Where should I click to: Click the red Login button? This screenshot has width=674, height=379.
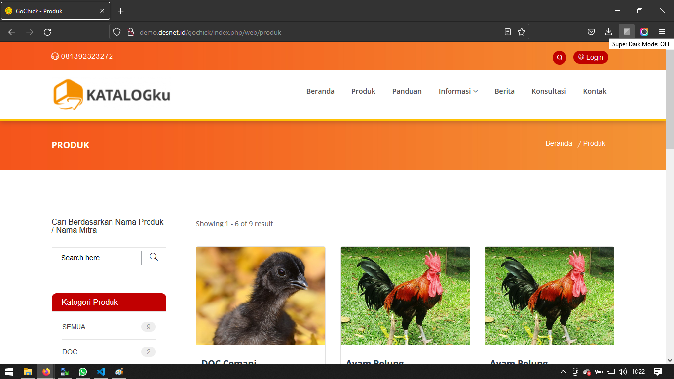coord(591,57)
